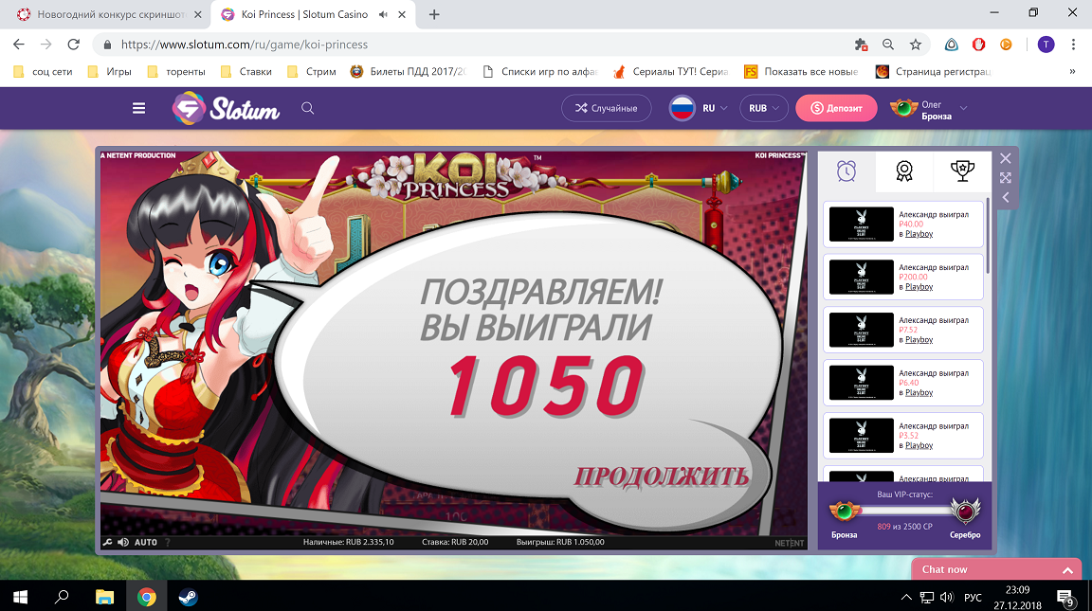Expand the RUB currency dropdown
The image size is (1092, 611).
tap(763, 108)
